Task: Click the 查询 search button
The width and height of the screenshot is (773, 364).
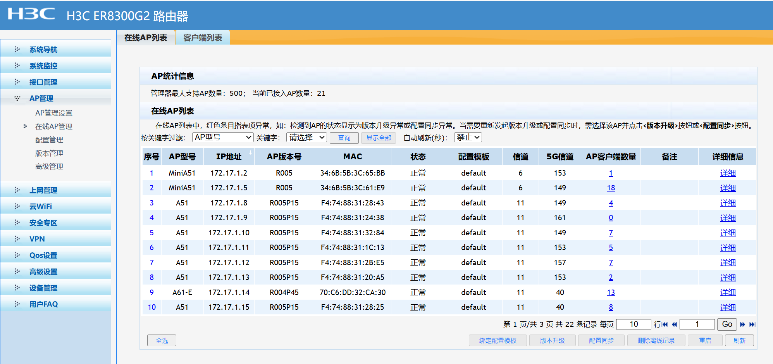Action: [344, 138]
